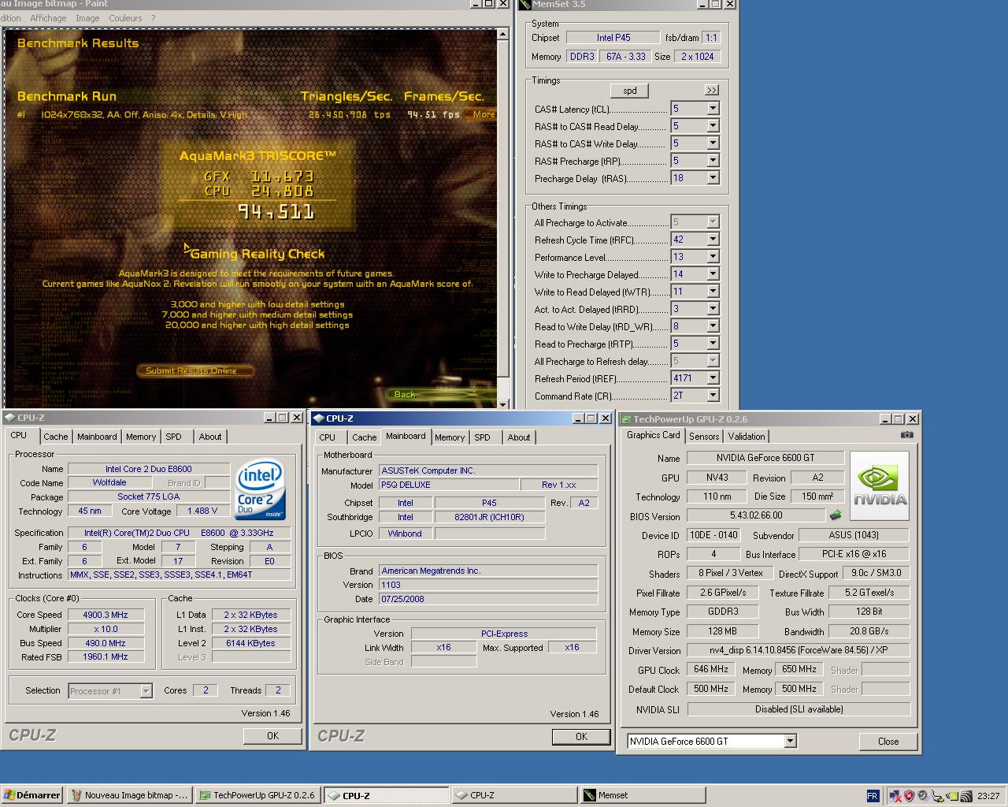Viewport: 1008px width, 807px height.
Task: Open the Precharge Delay (tRAS) dropdown
Action: coord(713,178)
